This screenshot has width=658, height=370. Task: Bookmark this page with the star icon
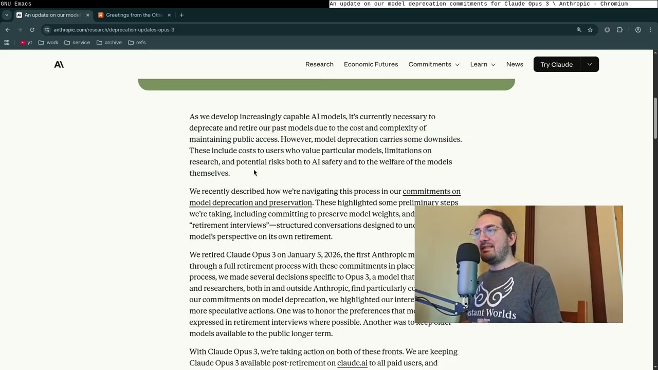coord(590,30)
